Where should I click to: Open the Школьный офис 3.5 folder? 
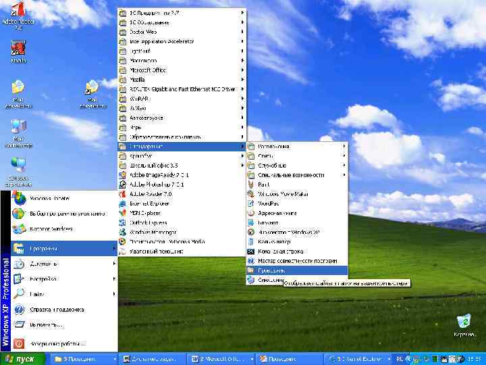point(182,166)
